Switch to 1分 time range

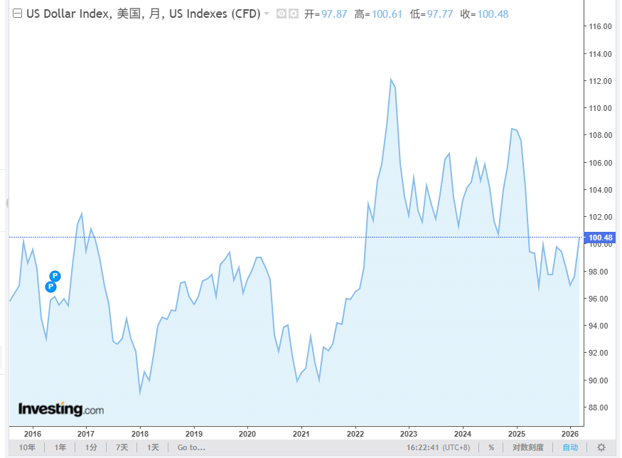tap(91, 447)
